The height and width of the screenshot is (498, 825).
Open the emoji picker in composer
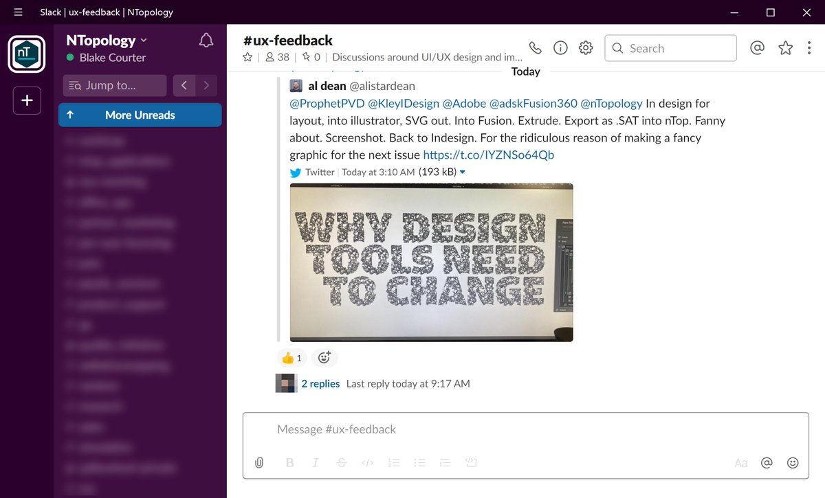coord(793,463)
